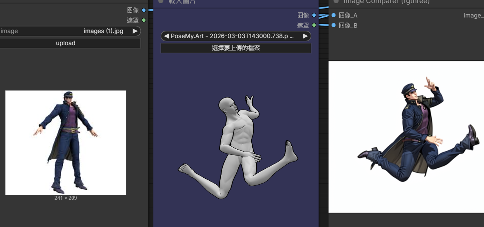The height and width of the screenshot is (227, 484).
Task: Click the upload button in left node
Action: 66,43
